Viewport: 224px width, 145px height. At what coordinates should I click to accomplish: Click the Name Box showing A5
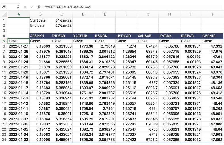point(9,6)
